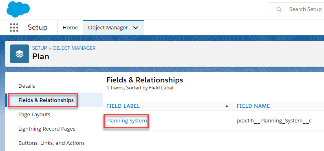Screen dimensions: 324x151
Task: Sort by the FIELD NAME column header
Action: [x=253, y=106]
